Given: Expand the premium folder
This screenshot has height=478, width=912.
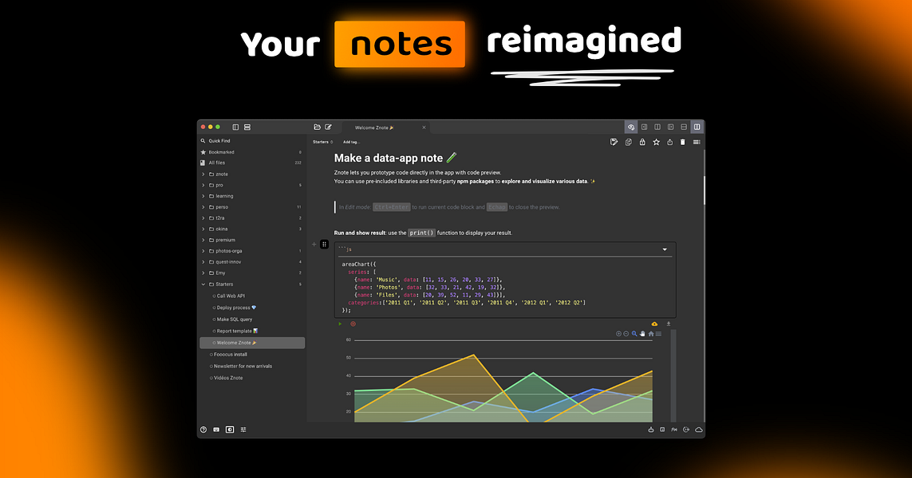Looking at the screenshot, I should tap(203, 241).
